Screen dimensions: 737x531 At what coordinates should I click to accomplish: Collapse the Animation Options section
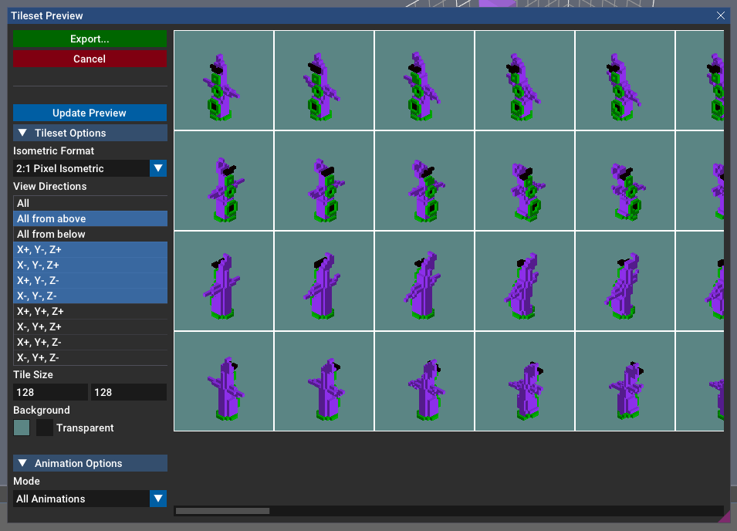pos(90,463)
